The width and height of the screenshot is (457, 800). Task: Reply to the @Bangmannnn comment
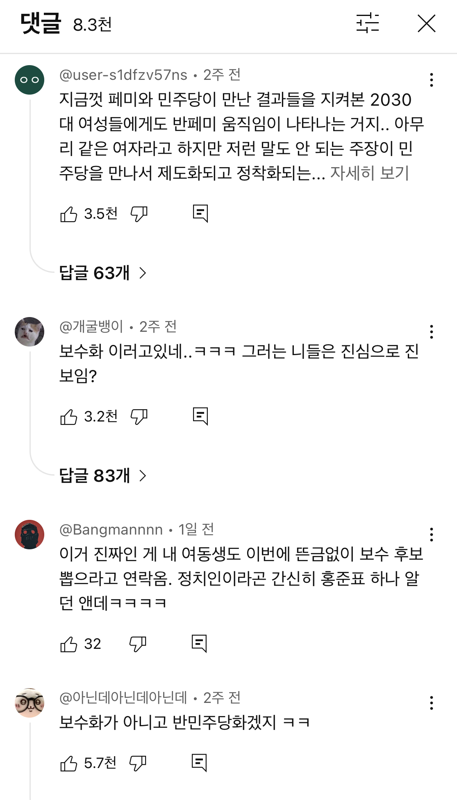tap(199, 644)
